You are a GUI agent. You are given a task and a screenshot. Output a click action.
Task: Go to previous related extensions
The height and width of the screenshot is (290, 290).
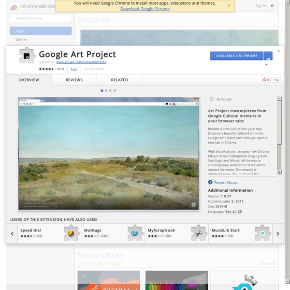tap(12, 234)
